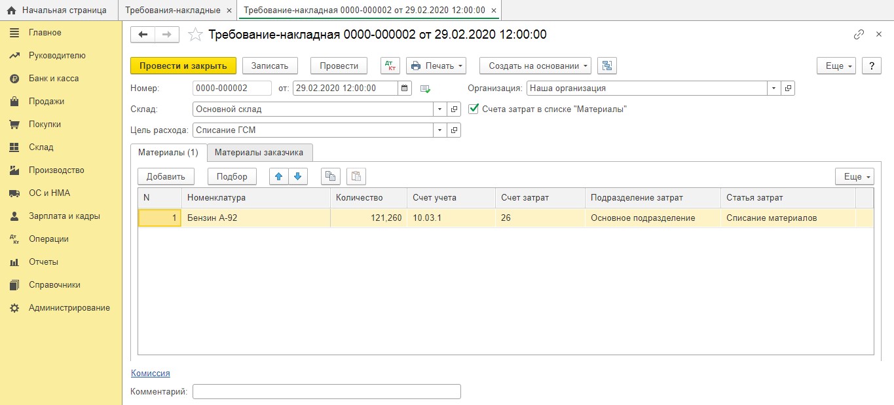
Task: Click the Номер input field
Action: click(x=232, y=88)
